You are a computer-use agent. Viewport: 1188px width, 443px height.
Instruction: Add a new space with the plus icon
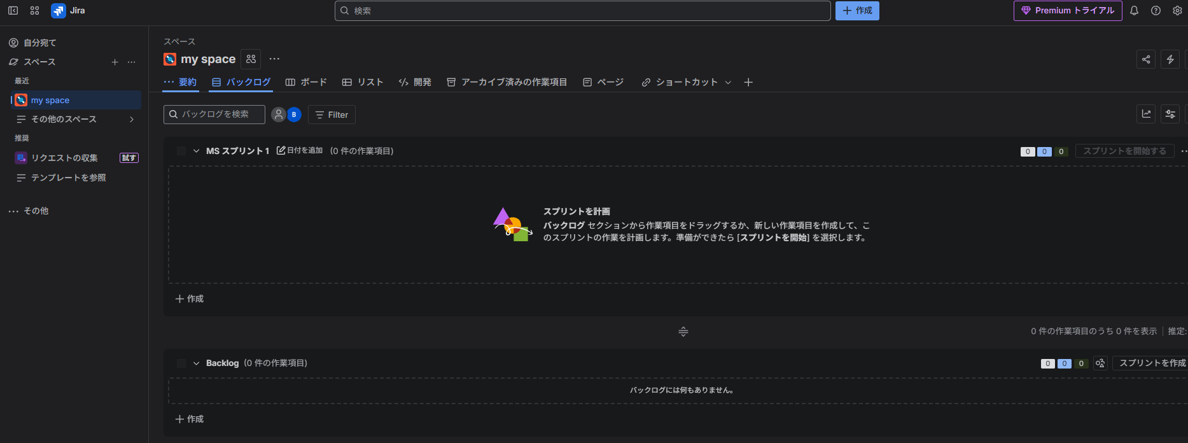(x=115, y=62)
